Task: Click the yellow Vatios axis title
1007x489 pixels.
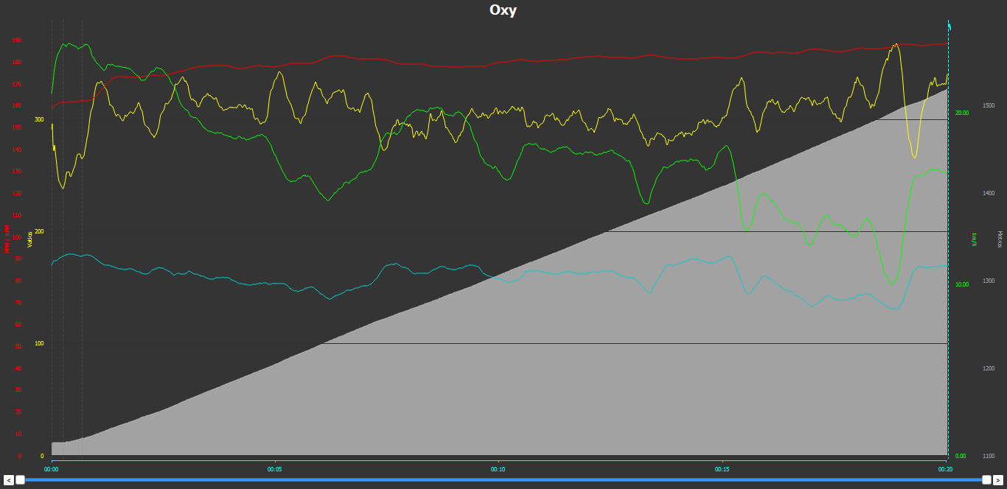Action: click(30, 239)
